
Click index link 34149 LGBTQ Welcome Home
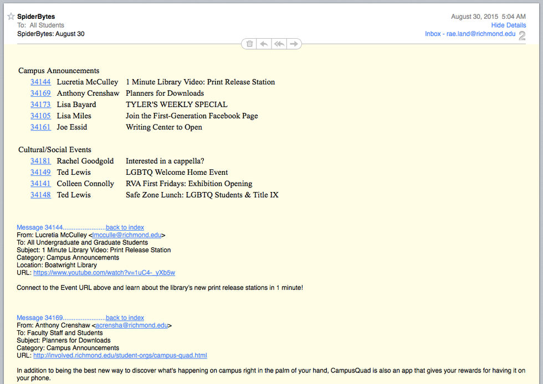coord(40,172)
